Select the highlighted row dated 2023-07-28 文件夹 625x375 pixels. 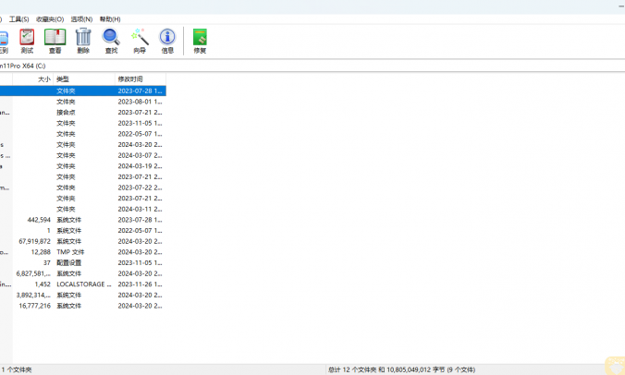click(x=83, y=91)
